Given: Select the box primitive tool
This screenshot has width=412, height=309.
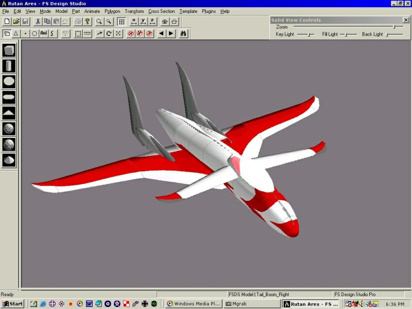Looking at the screenshot, I should pyautogui.click(x=9, y=50).
